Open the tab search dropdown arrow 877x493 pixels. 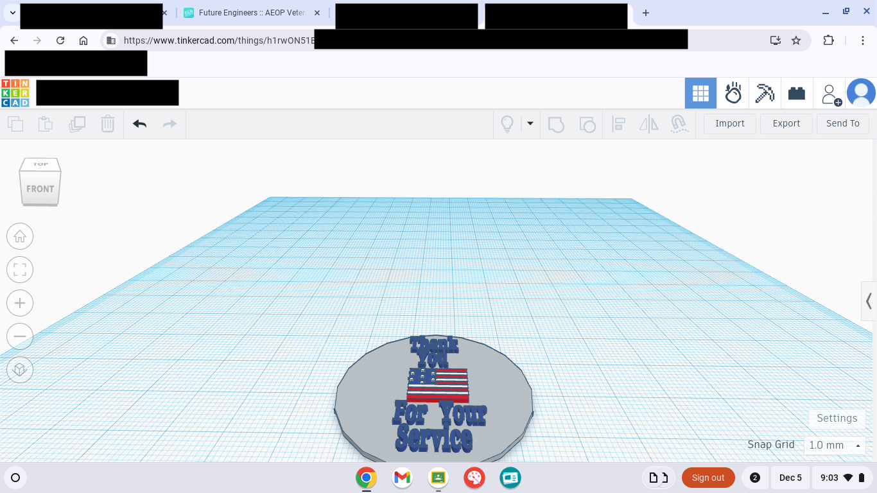point(12,13)
